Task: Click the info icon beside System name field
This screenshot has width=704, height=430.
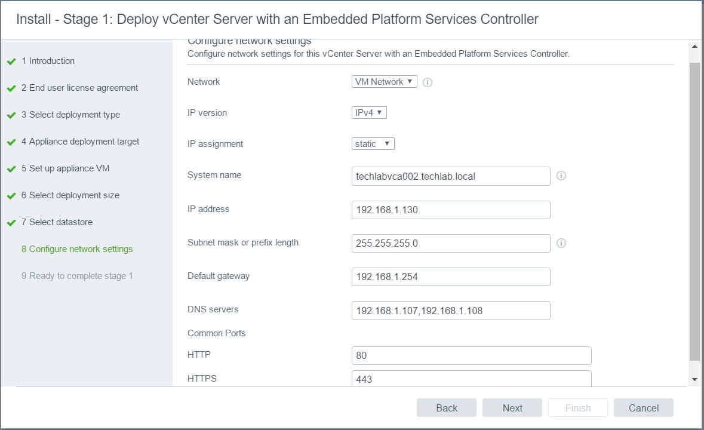Action: pos(561,176)
